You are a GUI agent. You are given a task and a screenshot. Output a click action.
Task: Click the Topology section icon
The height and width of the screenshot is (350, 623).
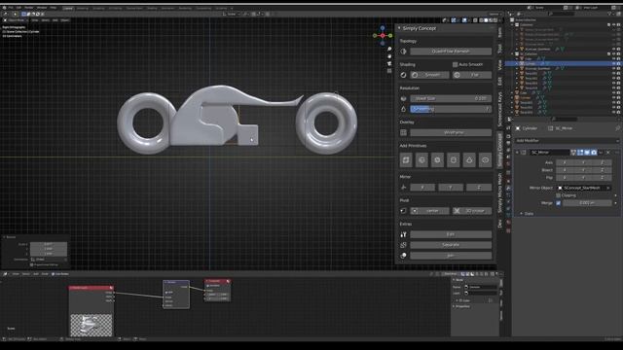[x=404, y=52]
